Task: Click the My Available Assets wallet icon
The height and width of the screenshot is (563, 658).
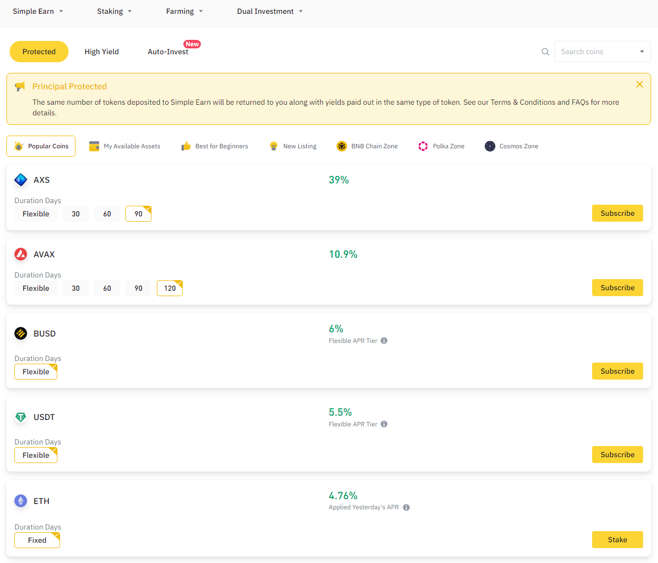Action: pyautogui.click(x=94, y=146)
